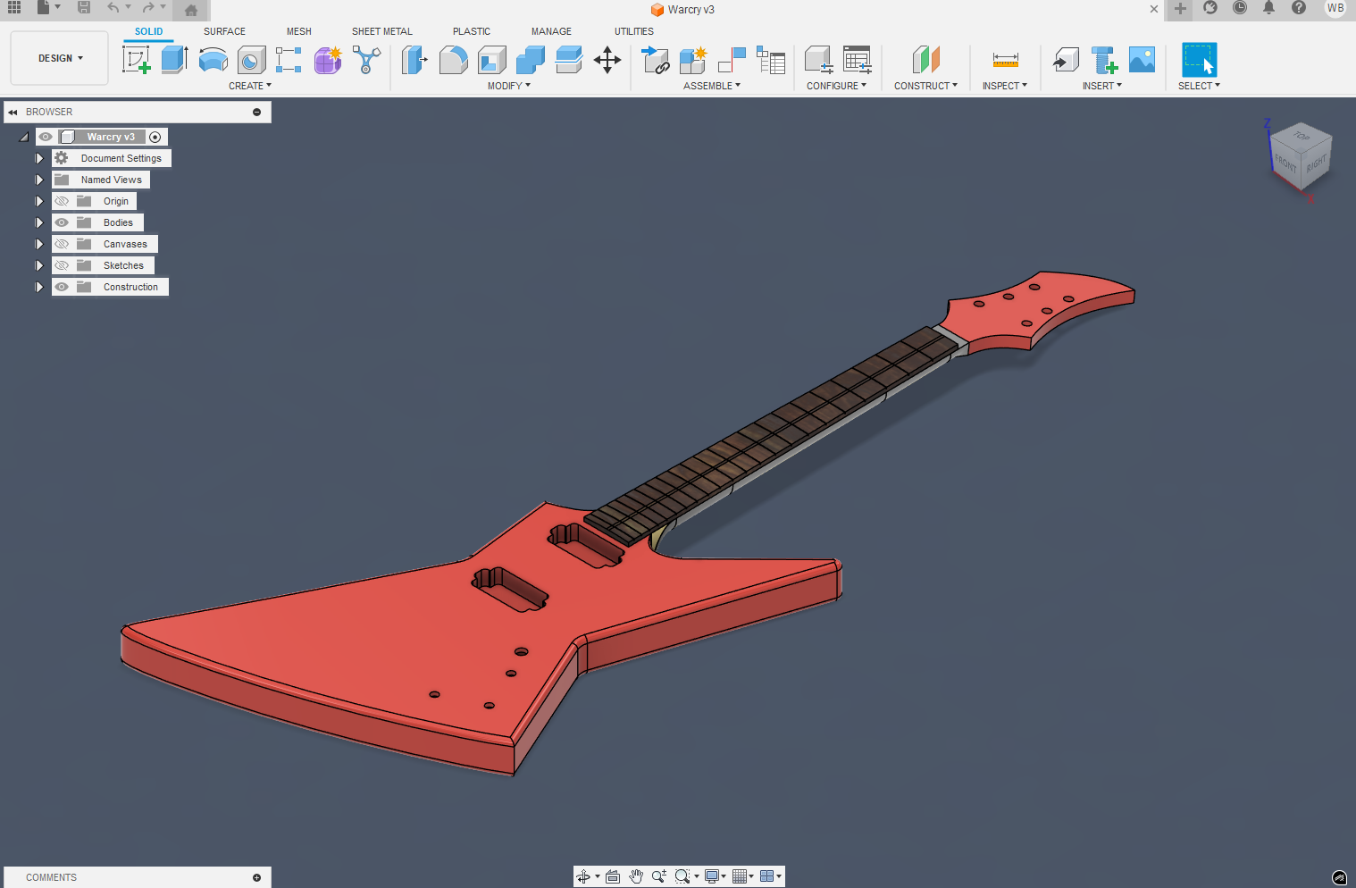Select the Move/Copy arrows tool
The width and height of the screenshot is (1356, 888).
pos(607,60)
